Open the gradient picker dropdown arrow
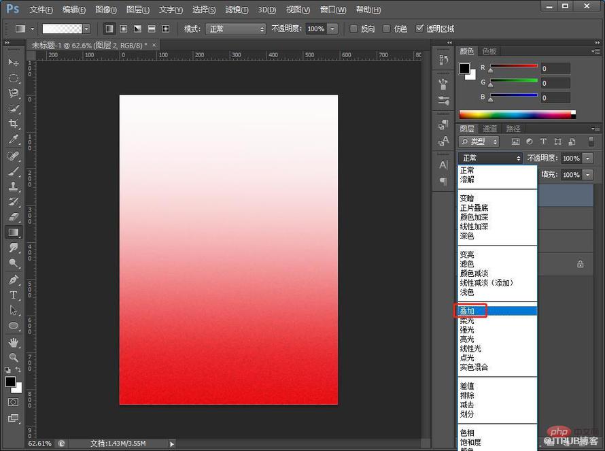 (86, 29)
